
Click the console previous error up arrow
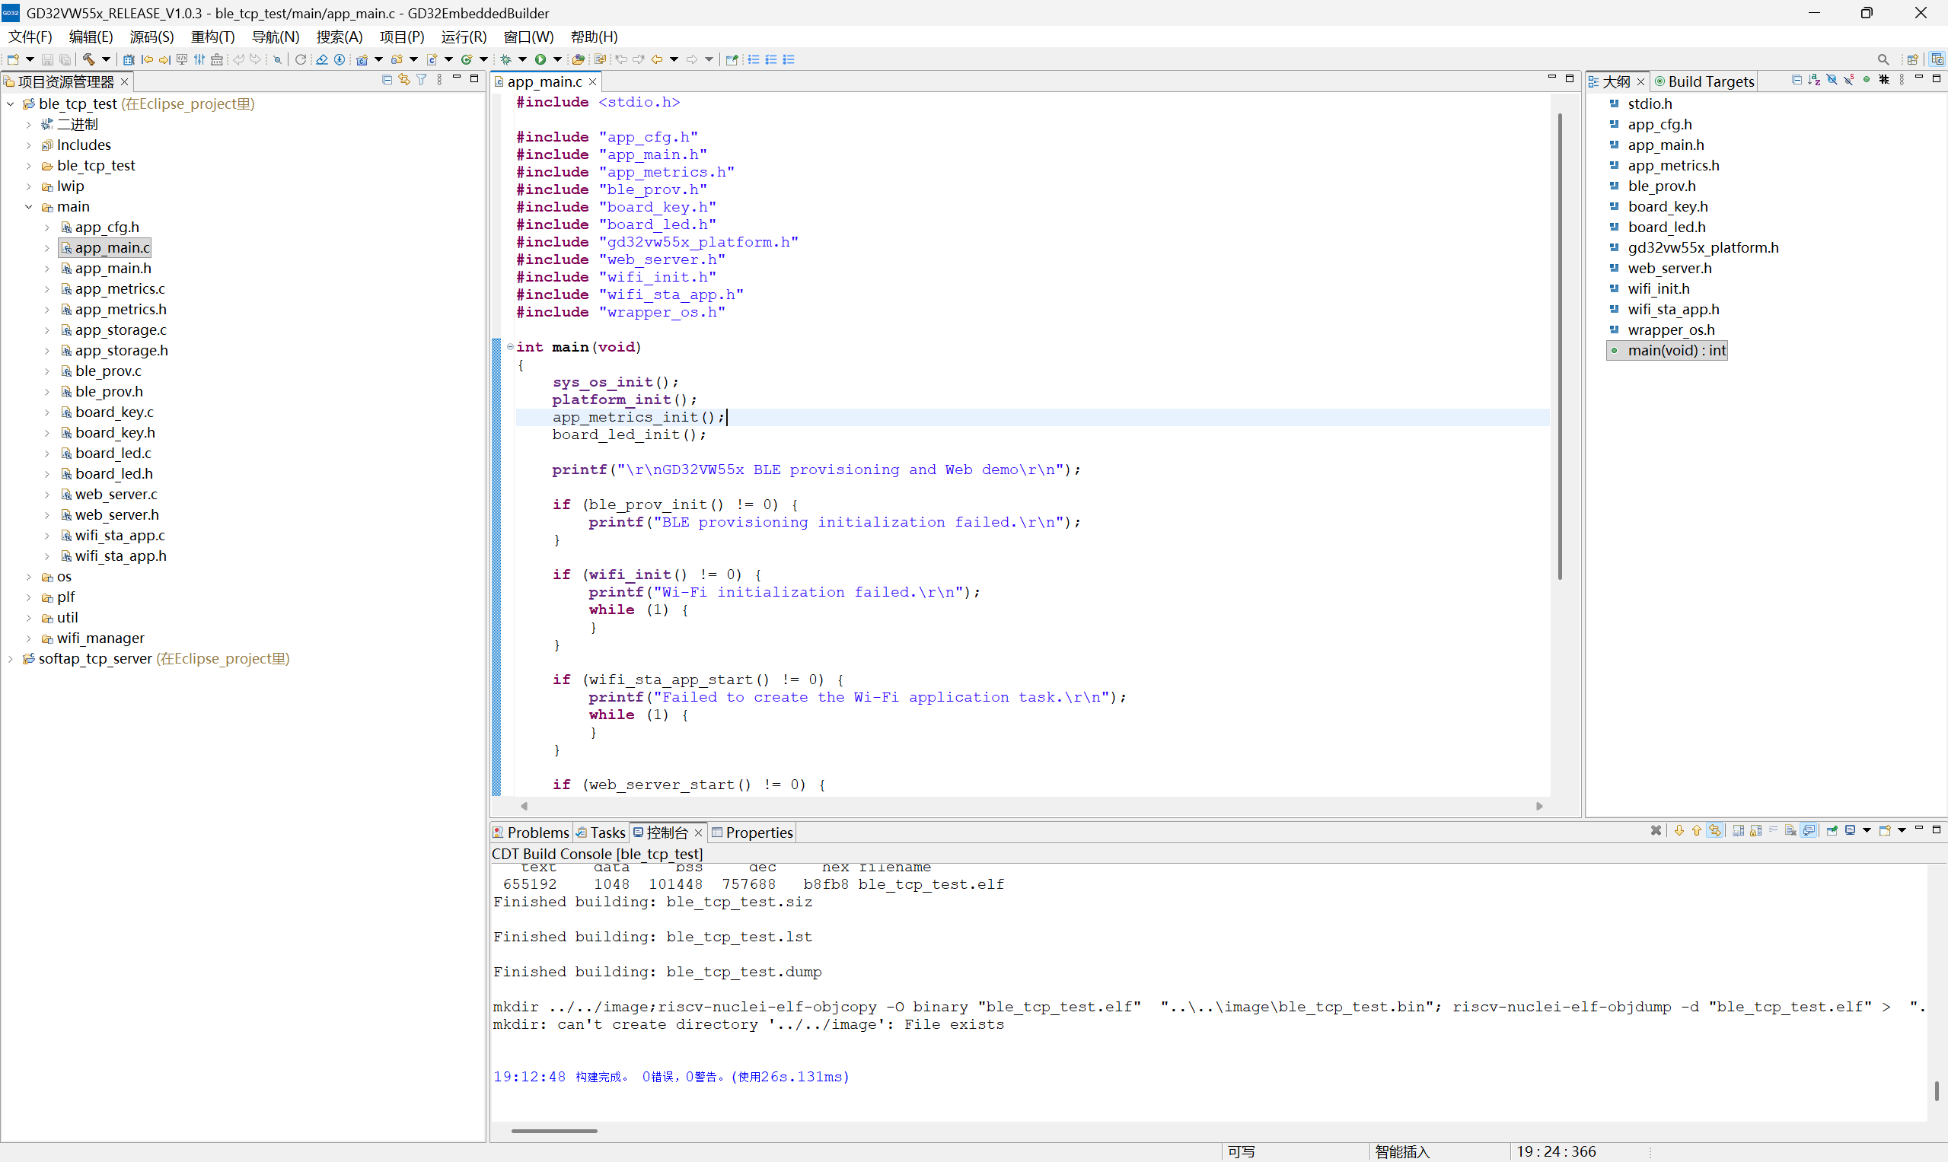1698,831
